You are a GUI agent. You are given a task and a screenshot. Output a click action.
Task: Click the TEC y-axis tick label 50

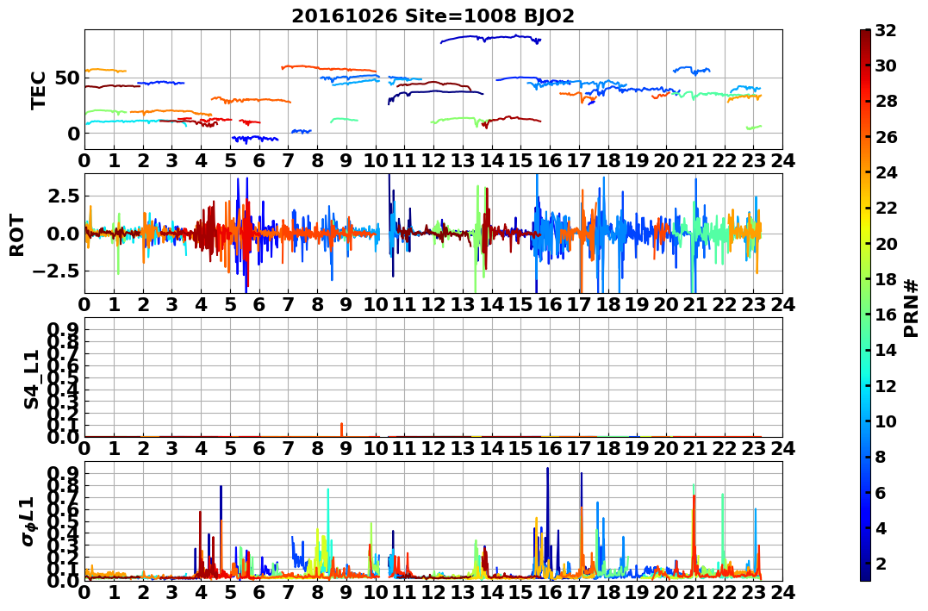pos(68,78)
